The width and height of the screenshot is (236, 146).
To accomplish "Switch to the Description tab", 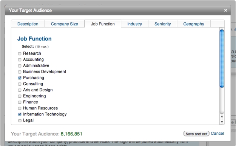I will [x=28, y=24].
